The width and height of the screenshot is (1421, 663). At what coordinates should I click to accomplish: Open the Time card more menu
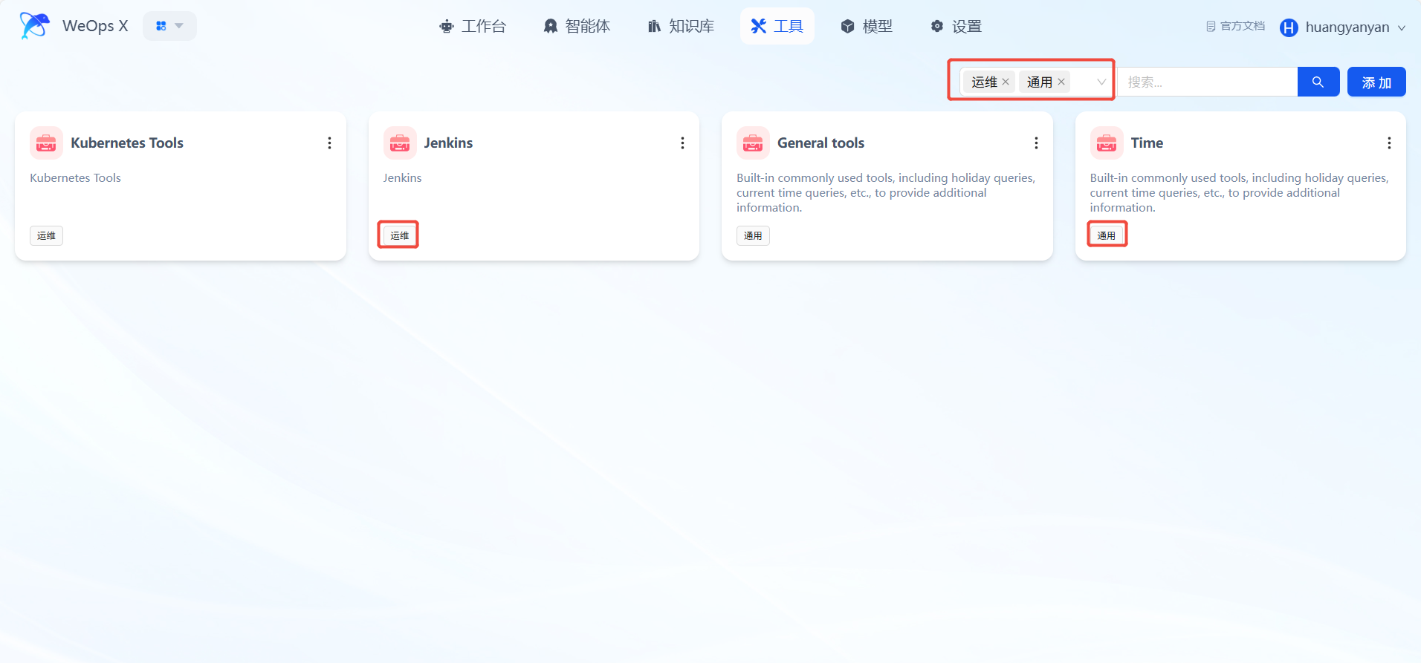pos(1389,143)
